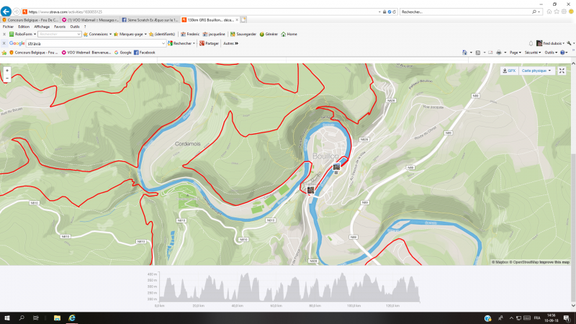Open the fred dubois account dropdown
The image size is (576, 324).
[550, 43]
